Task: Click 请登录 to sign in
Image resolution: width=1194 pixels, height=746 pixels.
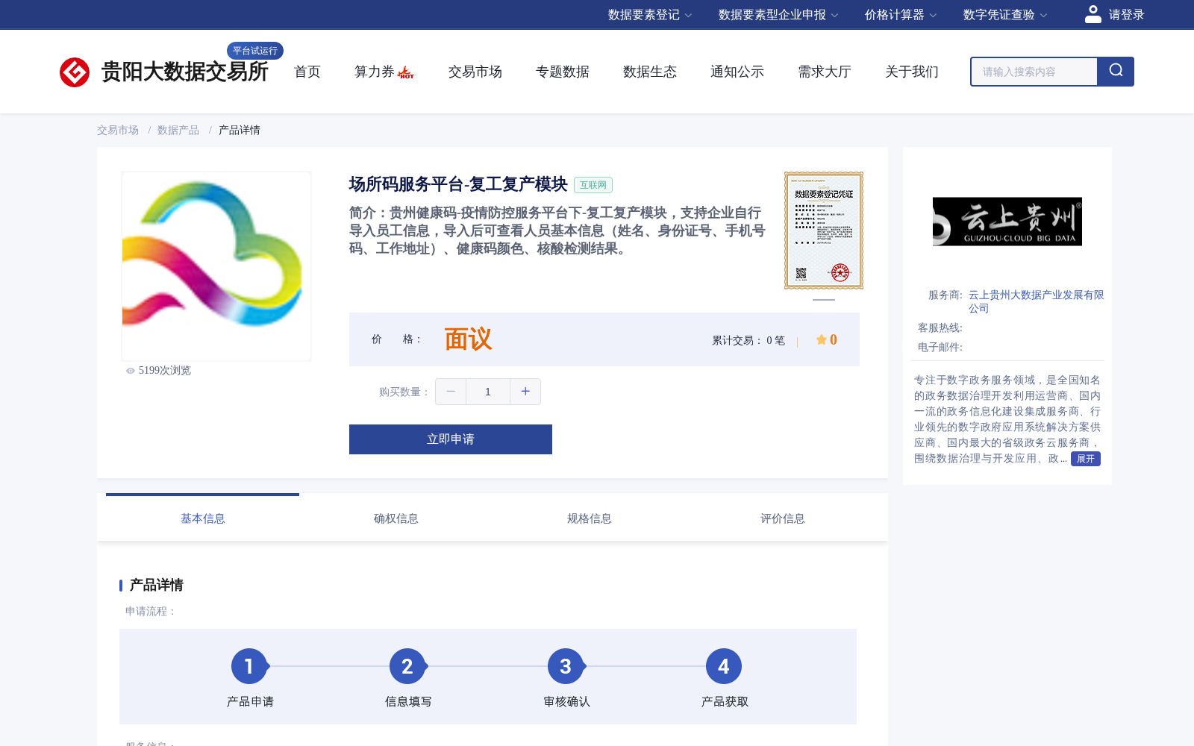Action: pos(1126,15)
